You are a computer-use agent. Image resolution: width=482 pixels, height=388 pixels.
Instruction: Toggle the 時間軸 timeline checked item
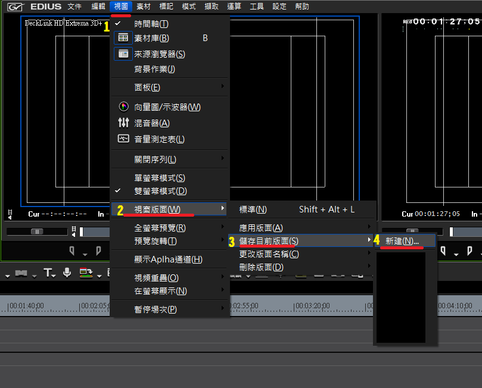(151, 24)
